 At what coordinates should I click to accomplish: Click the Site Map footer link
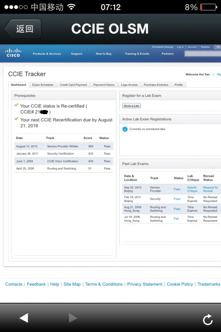[72, 284]
